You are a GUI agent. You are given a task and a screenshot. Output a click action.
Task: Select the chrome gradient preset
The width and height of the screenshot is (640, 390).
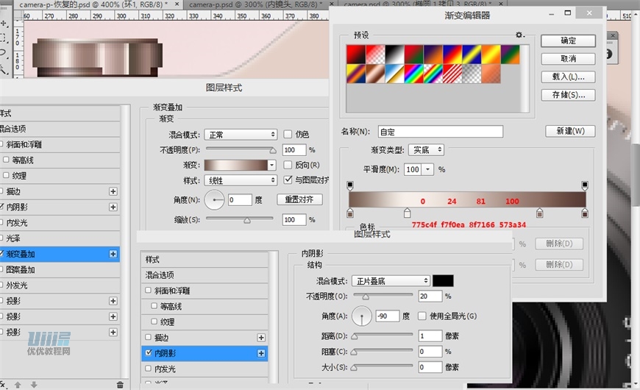(x=394, y=74)
